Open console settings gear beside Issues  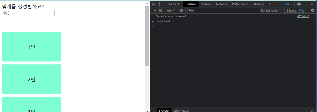(312, 10)
